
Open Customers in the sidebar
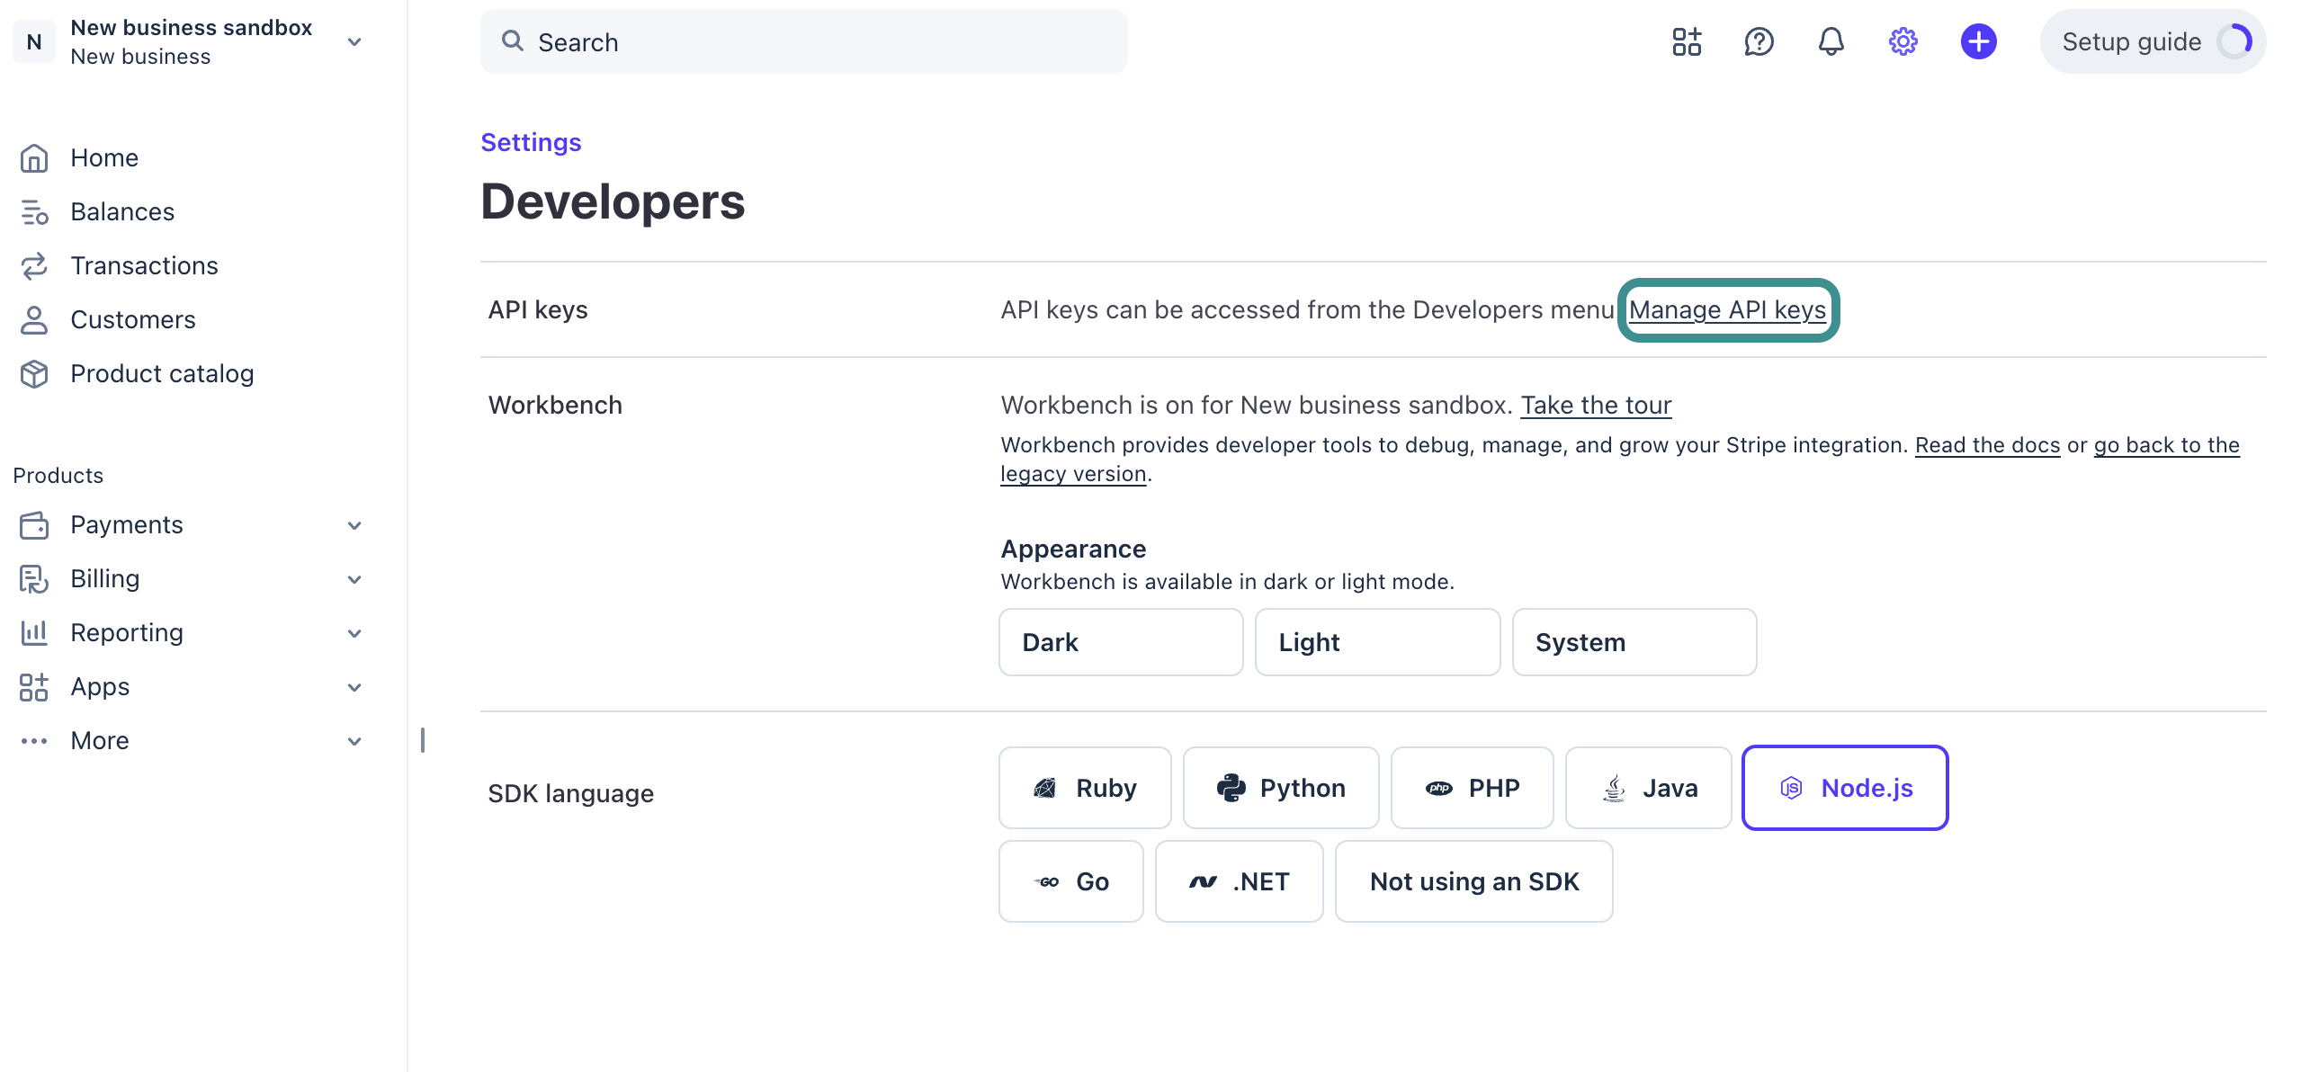[x=133, y=320]
